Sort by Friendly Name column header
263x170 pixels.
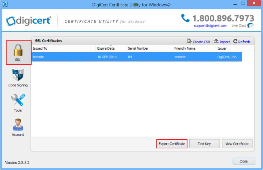pyautogui.click(x=185, y=48)
